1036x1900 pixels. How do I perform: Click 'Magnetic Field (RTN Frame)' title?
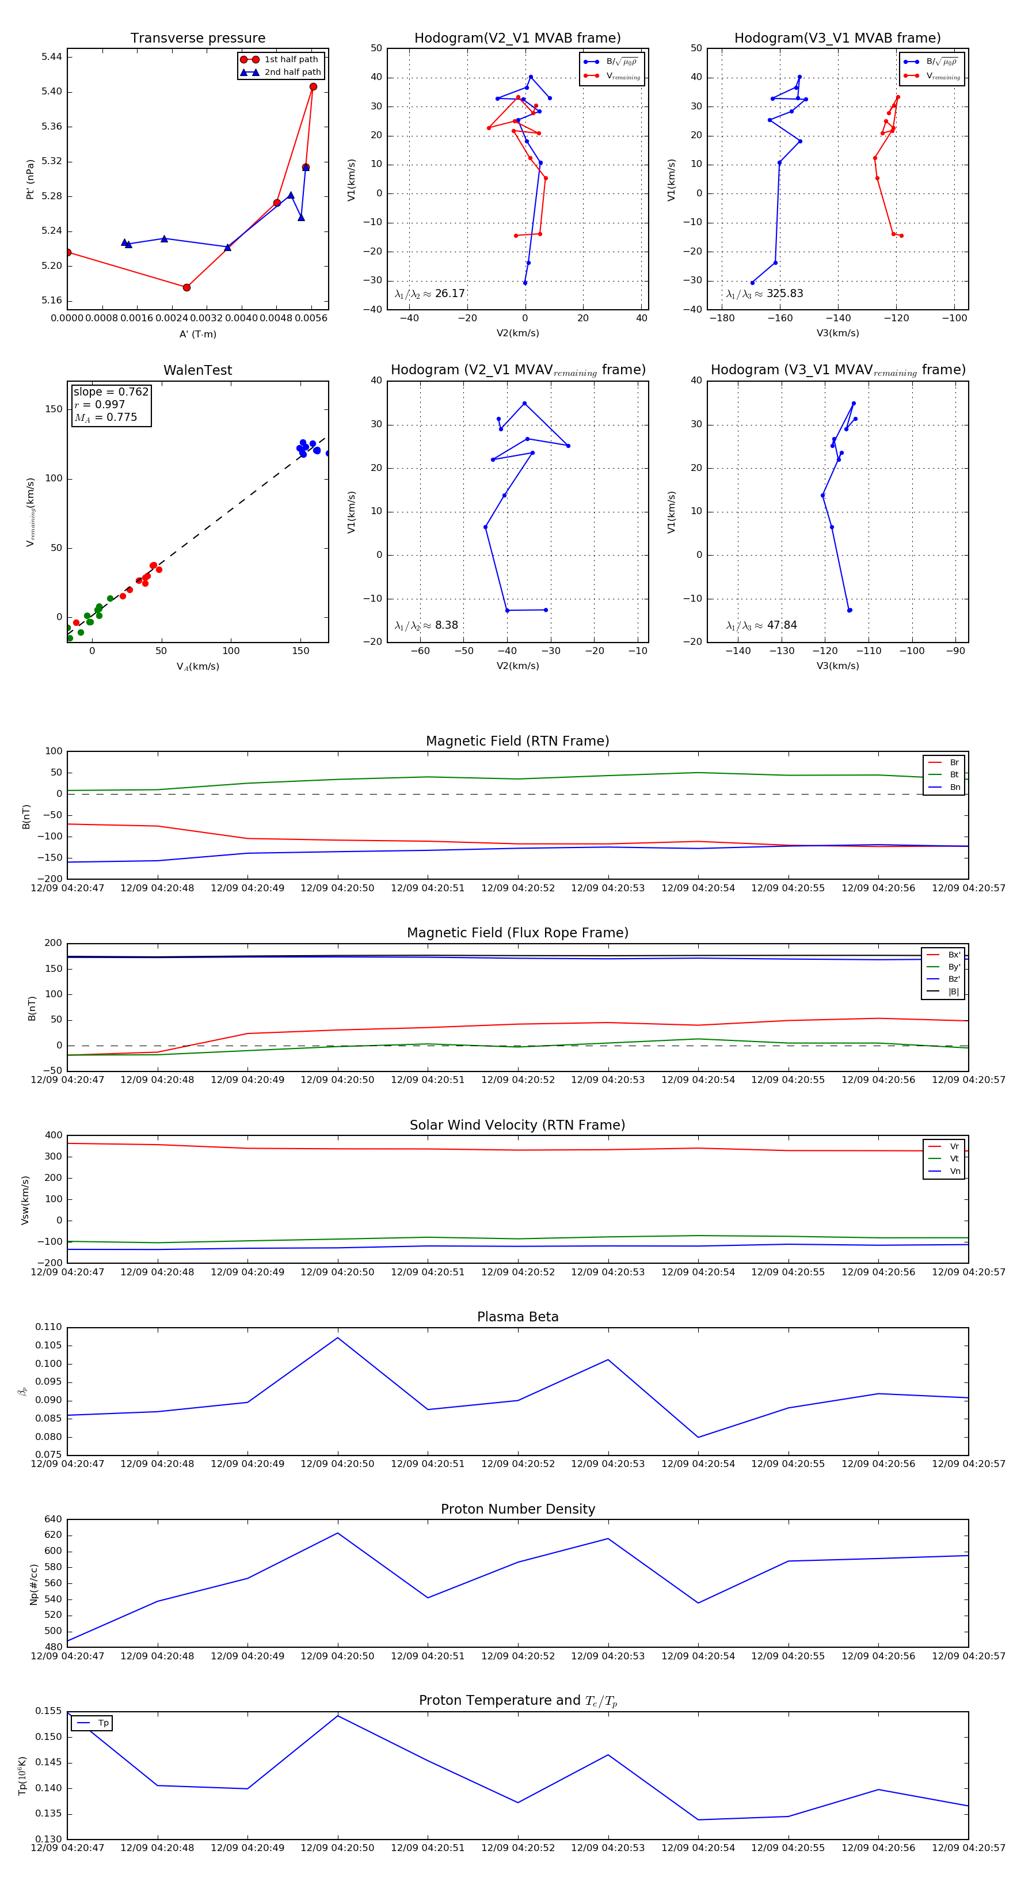[x=517, y=741]
